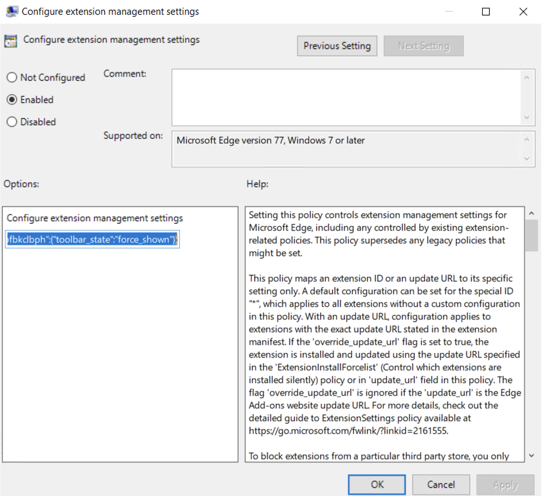Click the Help pane scroll down arrow
Viewport: 542px width, 496px height.
click(x=531, y=456)
